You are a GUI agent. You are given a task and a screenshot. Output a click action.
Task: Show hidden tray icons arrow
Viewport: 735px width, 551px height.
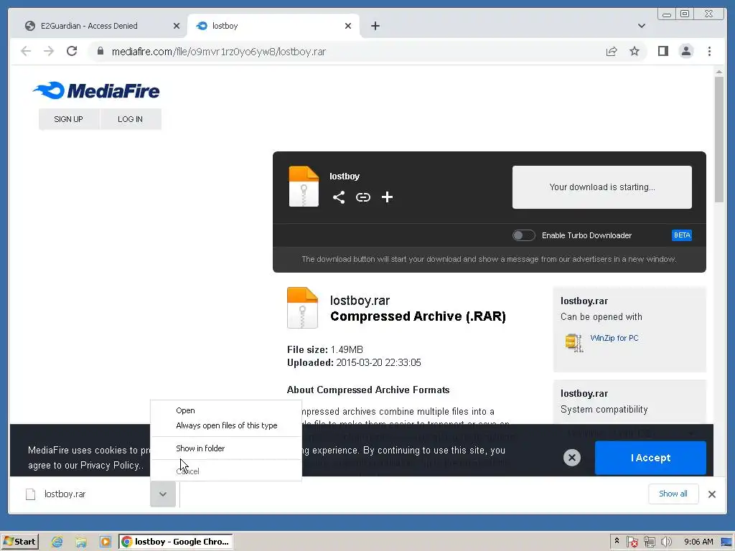[617, 541]
